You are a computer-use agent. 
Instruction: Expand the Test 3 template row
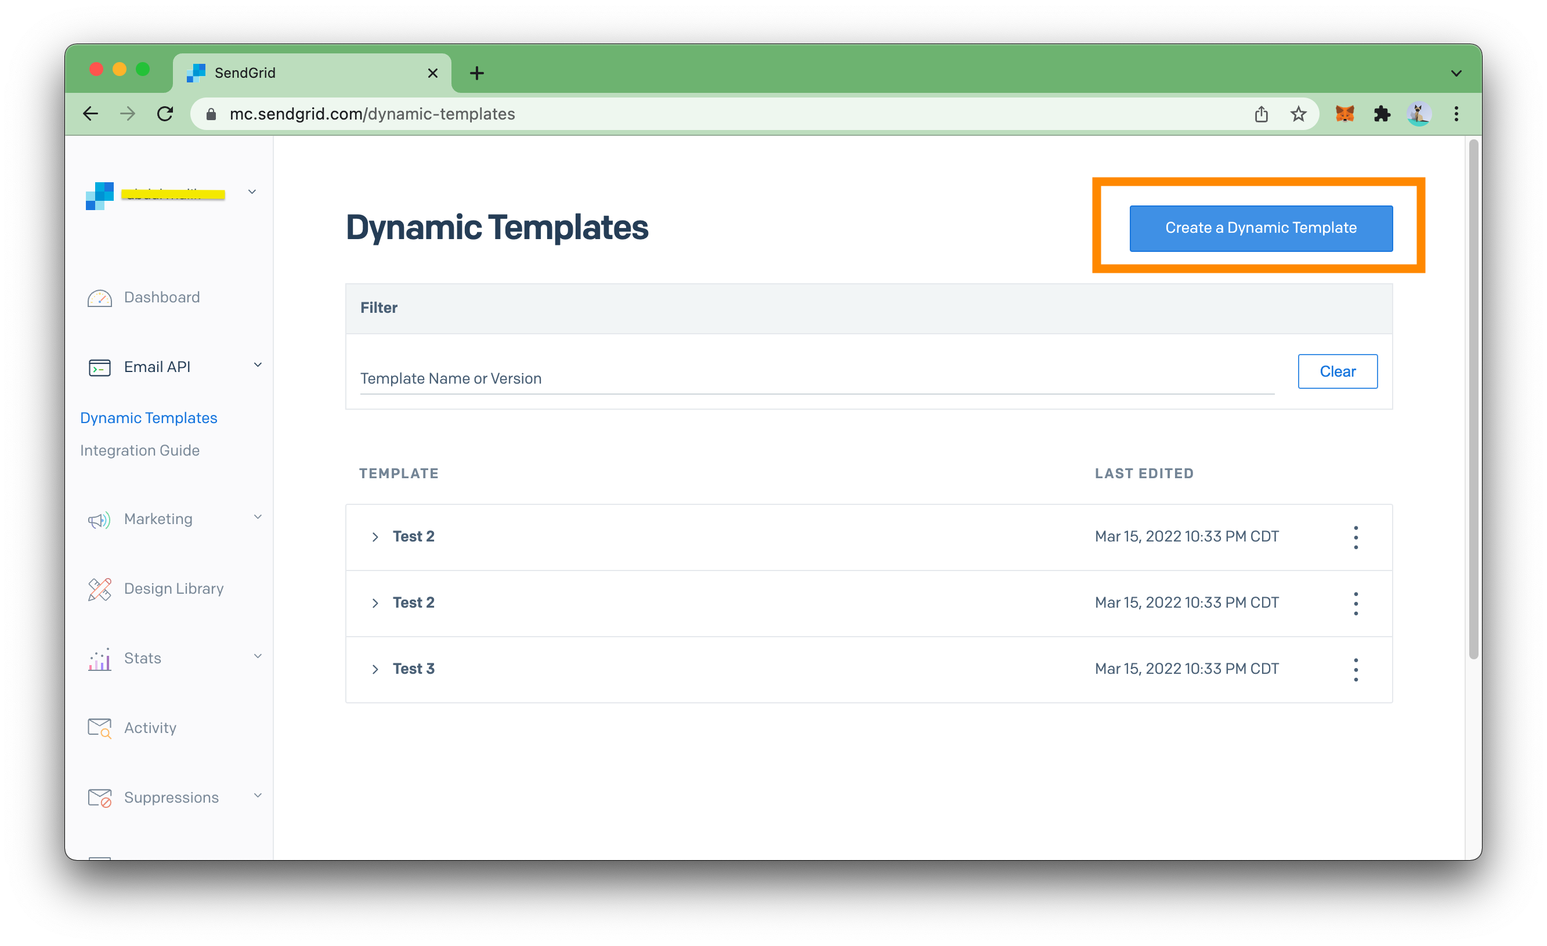(375, 670)
